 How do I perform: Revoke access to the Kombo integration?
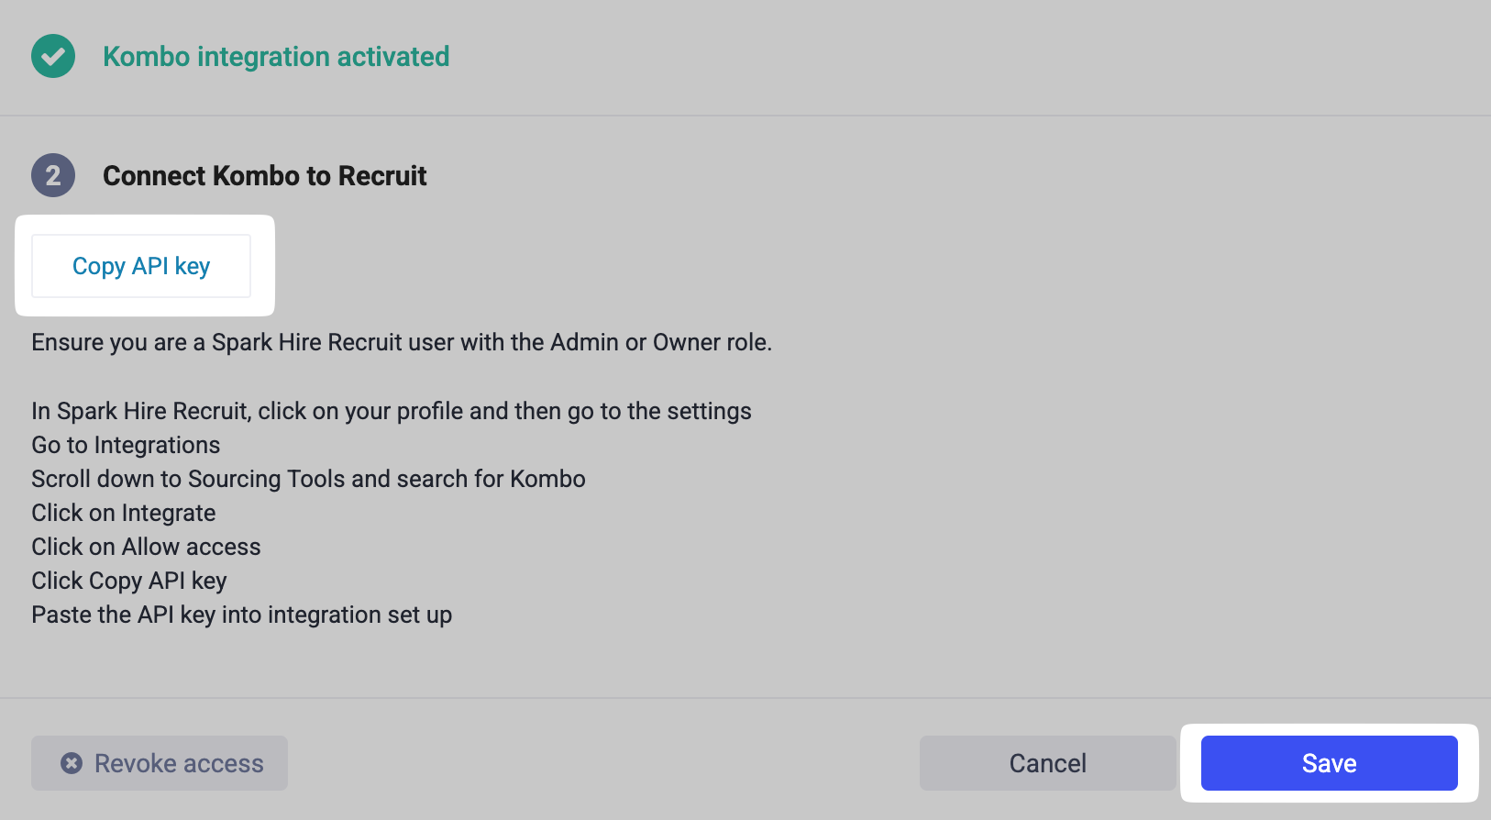point(160,763)
